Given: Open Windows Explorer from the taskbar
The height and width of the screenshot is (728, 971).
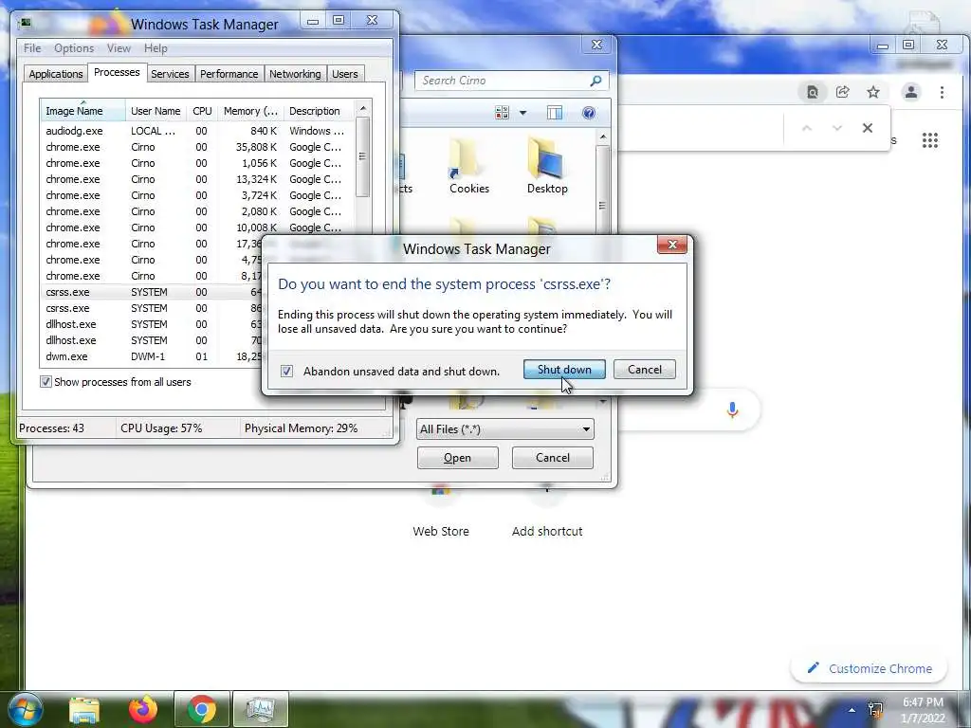Looking at the screenshot, I should coord(83,709).
